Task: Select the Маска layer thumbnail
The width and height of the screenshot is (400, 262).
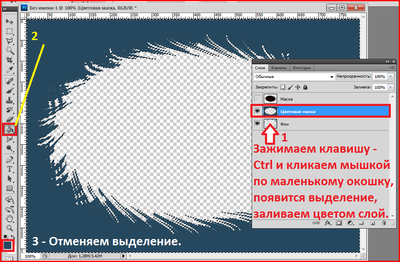Action: pyautogui.click(x=270, y=98)
